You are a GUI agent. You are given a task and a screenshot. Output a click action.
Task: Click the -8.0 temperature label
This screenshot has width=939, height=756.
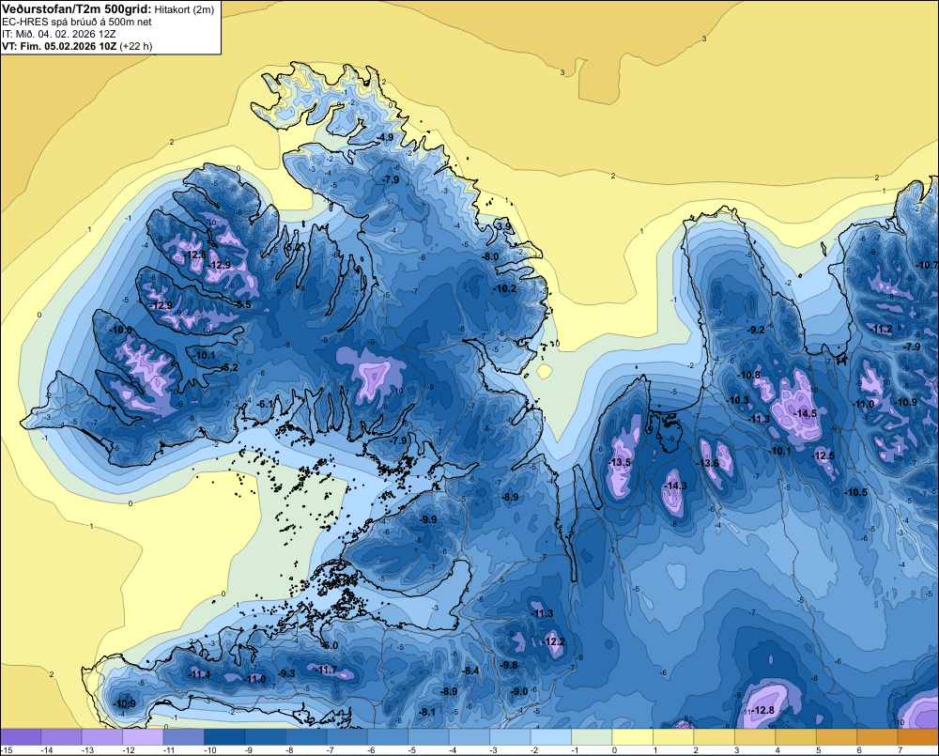[x=491, y=256]
